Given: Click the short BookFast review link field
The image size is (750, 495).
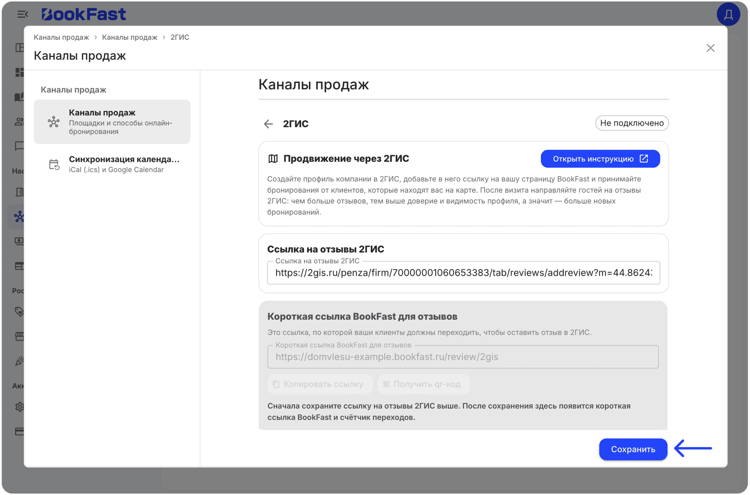Looking at the screenshot, I should [463, 357].
